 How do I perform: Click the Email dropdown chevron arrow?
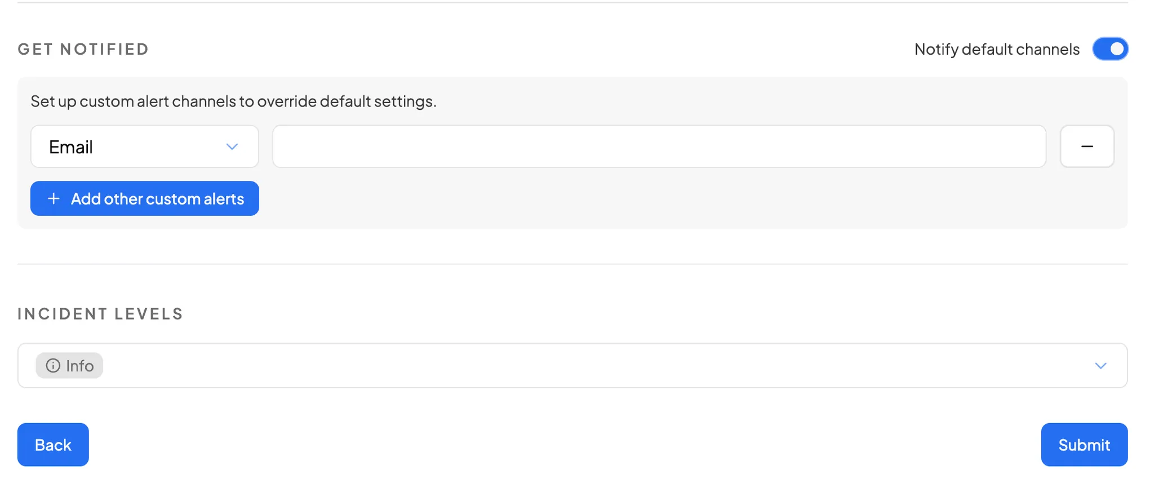(x=232, y=147)
